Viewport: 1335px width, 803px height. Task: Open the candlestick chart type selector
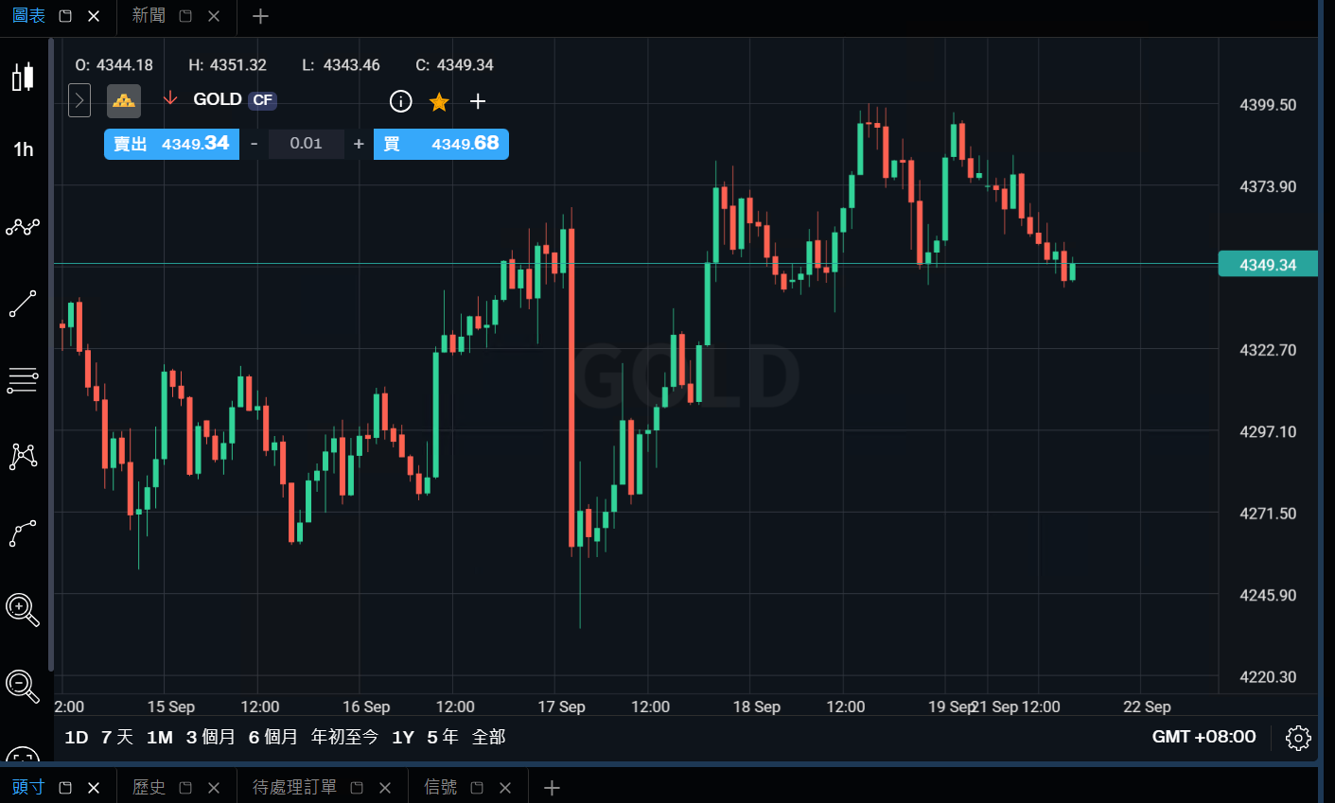(x=23, y=77)
